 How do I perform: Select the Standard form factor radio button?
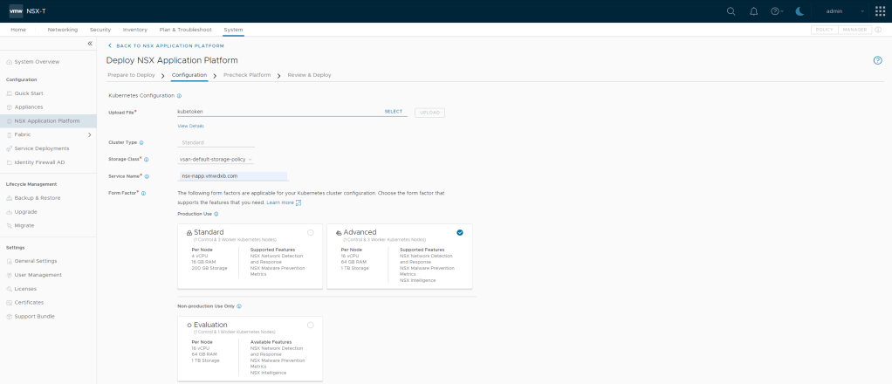click(x=311, y=232)
